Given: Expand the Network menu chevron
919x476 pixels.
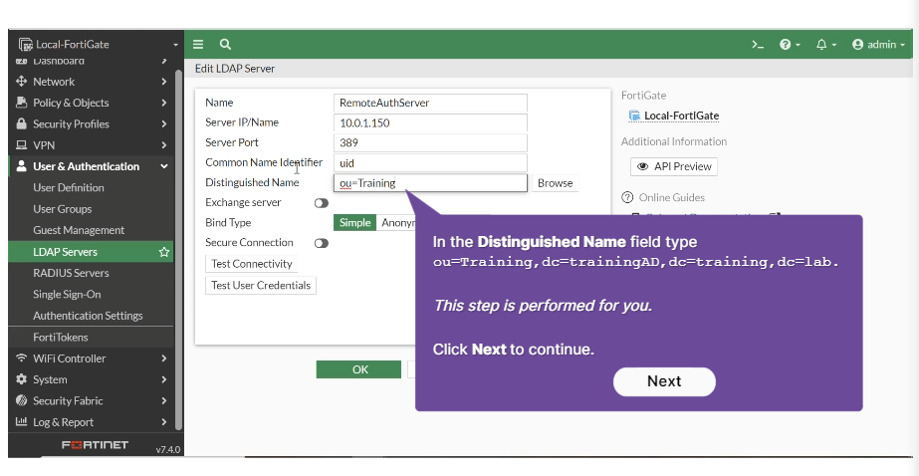Looking at the screenshot, I should 164,82.
